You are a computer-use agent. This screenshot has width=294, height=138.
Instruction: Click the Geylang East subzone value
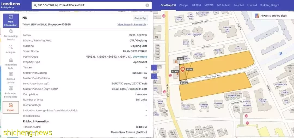pyautogui.click(x=139, y=46)
